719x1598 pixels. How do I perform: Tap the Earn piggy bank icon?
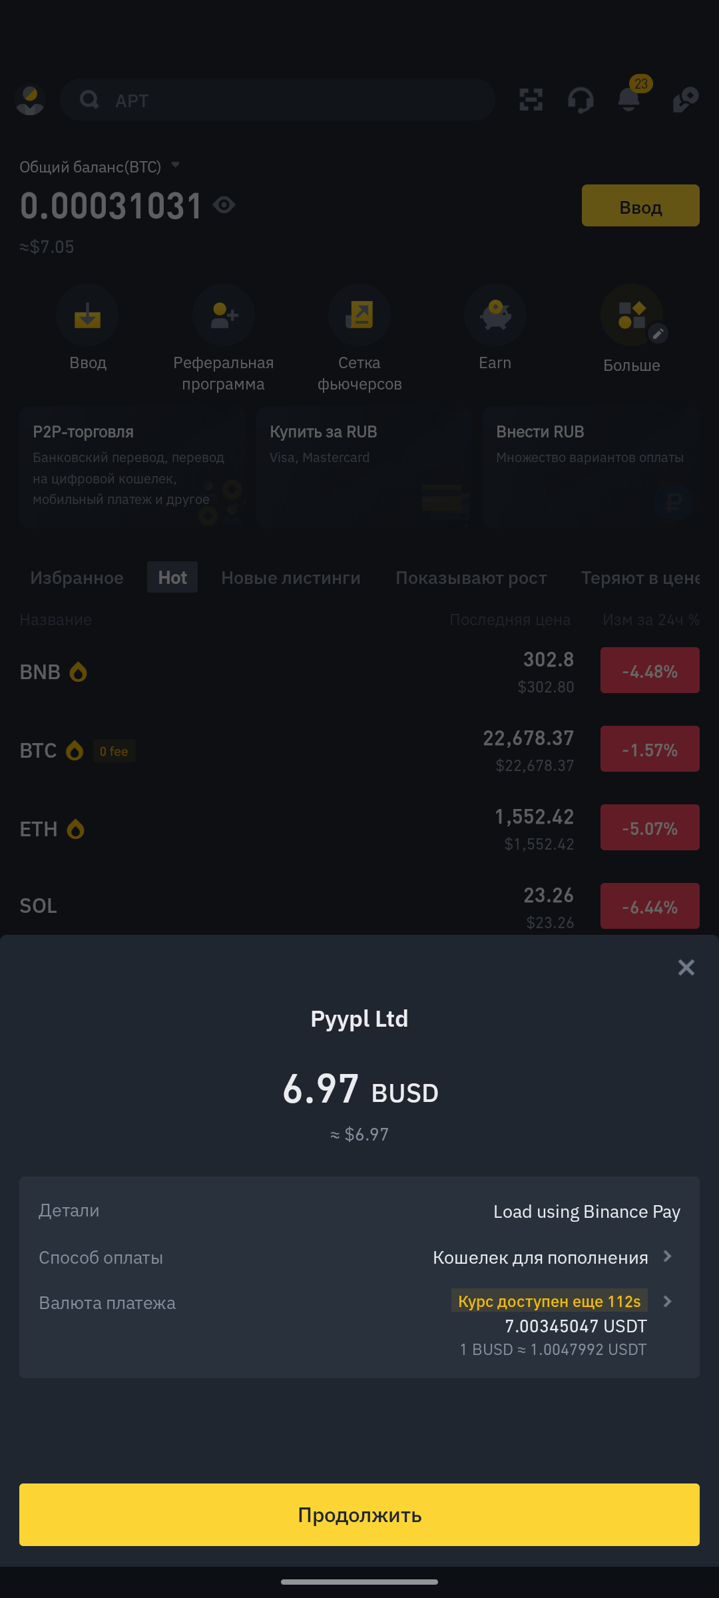pos(495,315)
